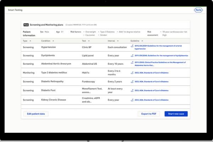Select the Dyslipidemia condition cell

pyautogui.click(x=48, y=55)
